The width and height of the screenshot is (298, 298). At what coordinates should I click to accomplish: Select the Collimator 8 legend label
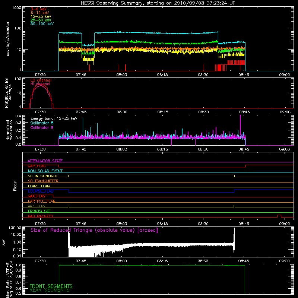point(42,123)
